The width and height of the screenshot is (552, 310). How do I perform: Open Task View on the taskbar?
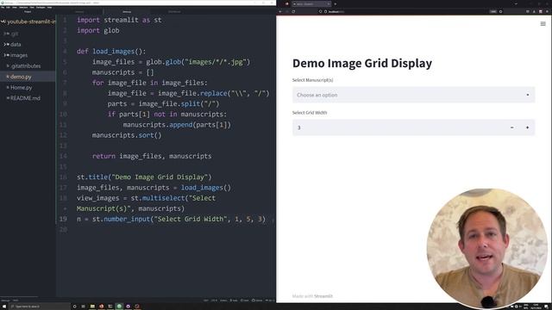click(83, 307)
